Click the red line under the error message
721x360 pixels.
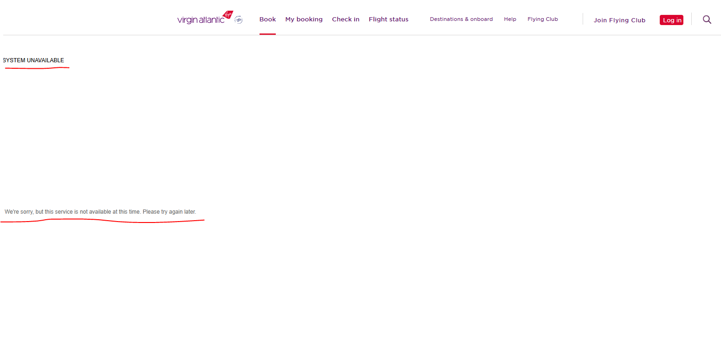pos(102,220)
